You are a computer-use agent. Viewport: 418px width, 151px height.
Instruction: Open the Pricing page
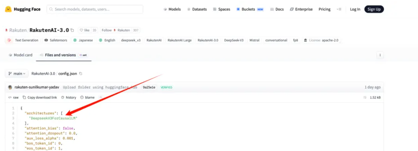tap(325, 9)
